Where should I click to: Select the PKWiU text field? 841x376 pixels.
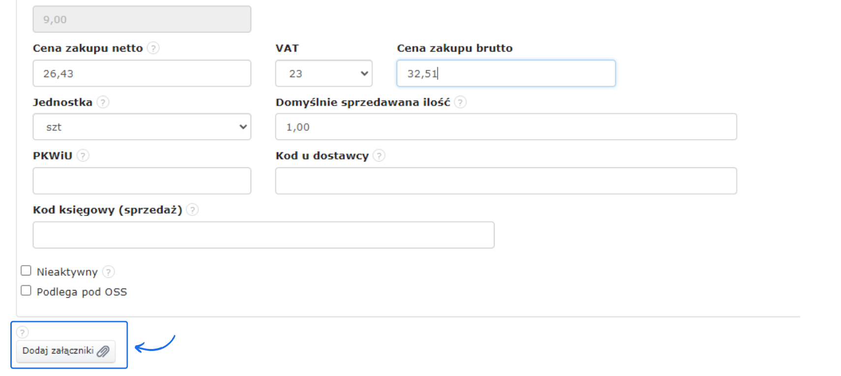(142, 181)
